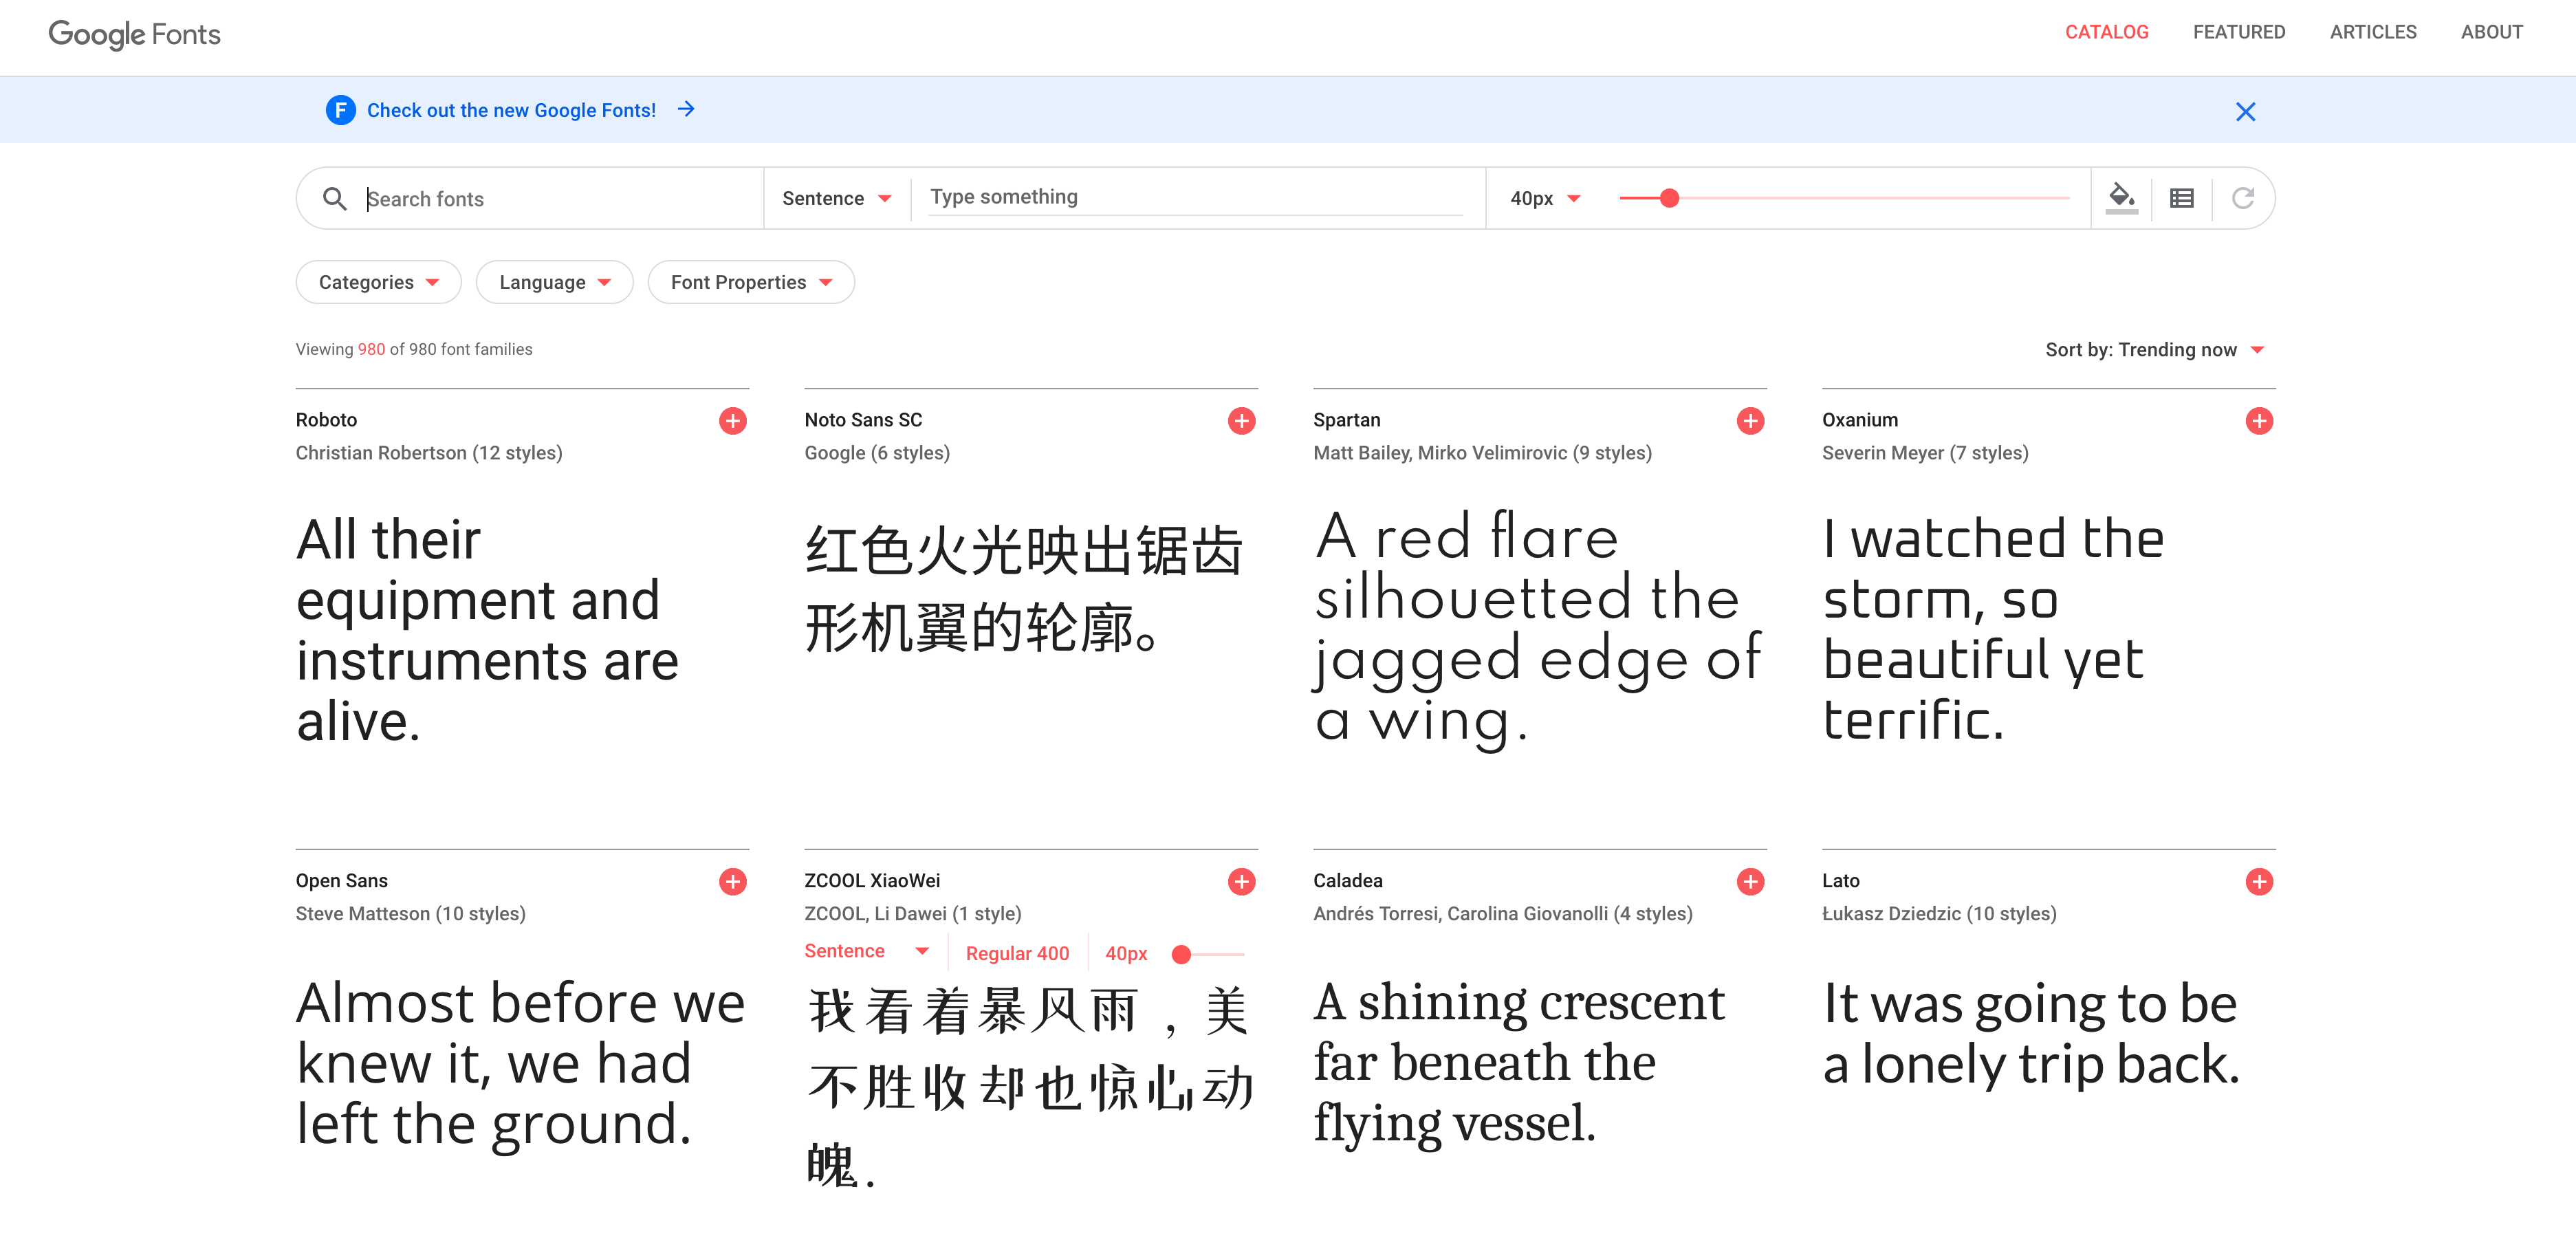Click the Google Fonts logo
The width and height of the screenshot is (2576, 1238).
(x=135, y=34)
